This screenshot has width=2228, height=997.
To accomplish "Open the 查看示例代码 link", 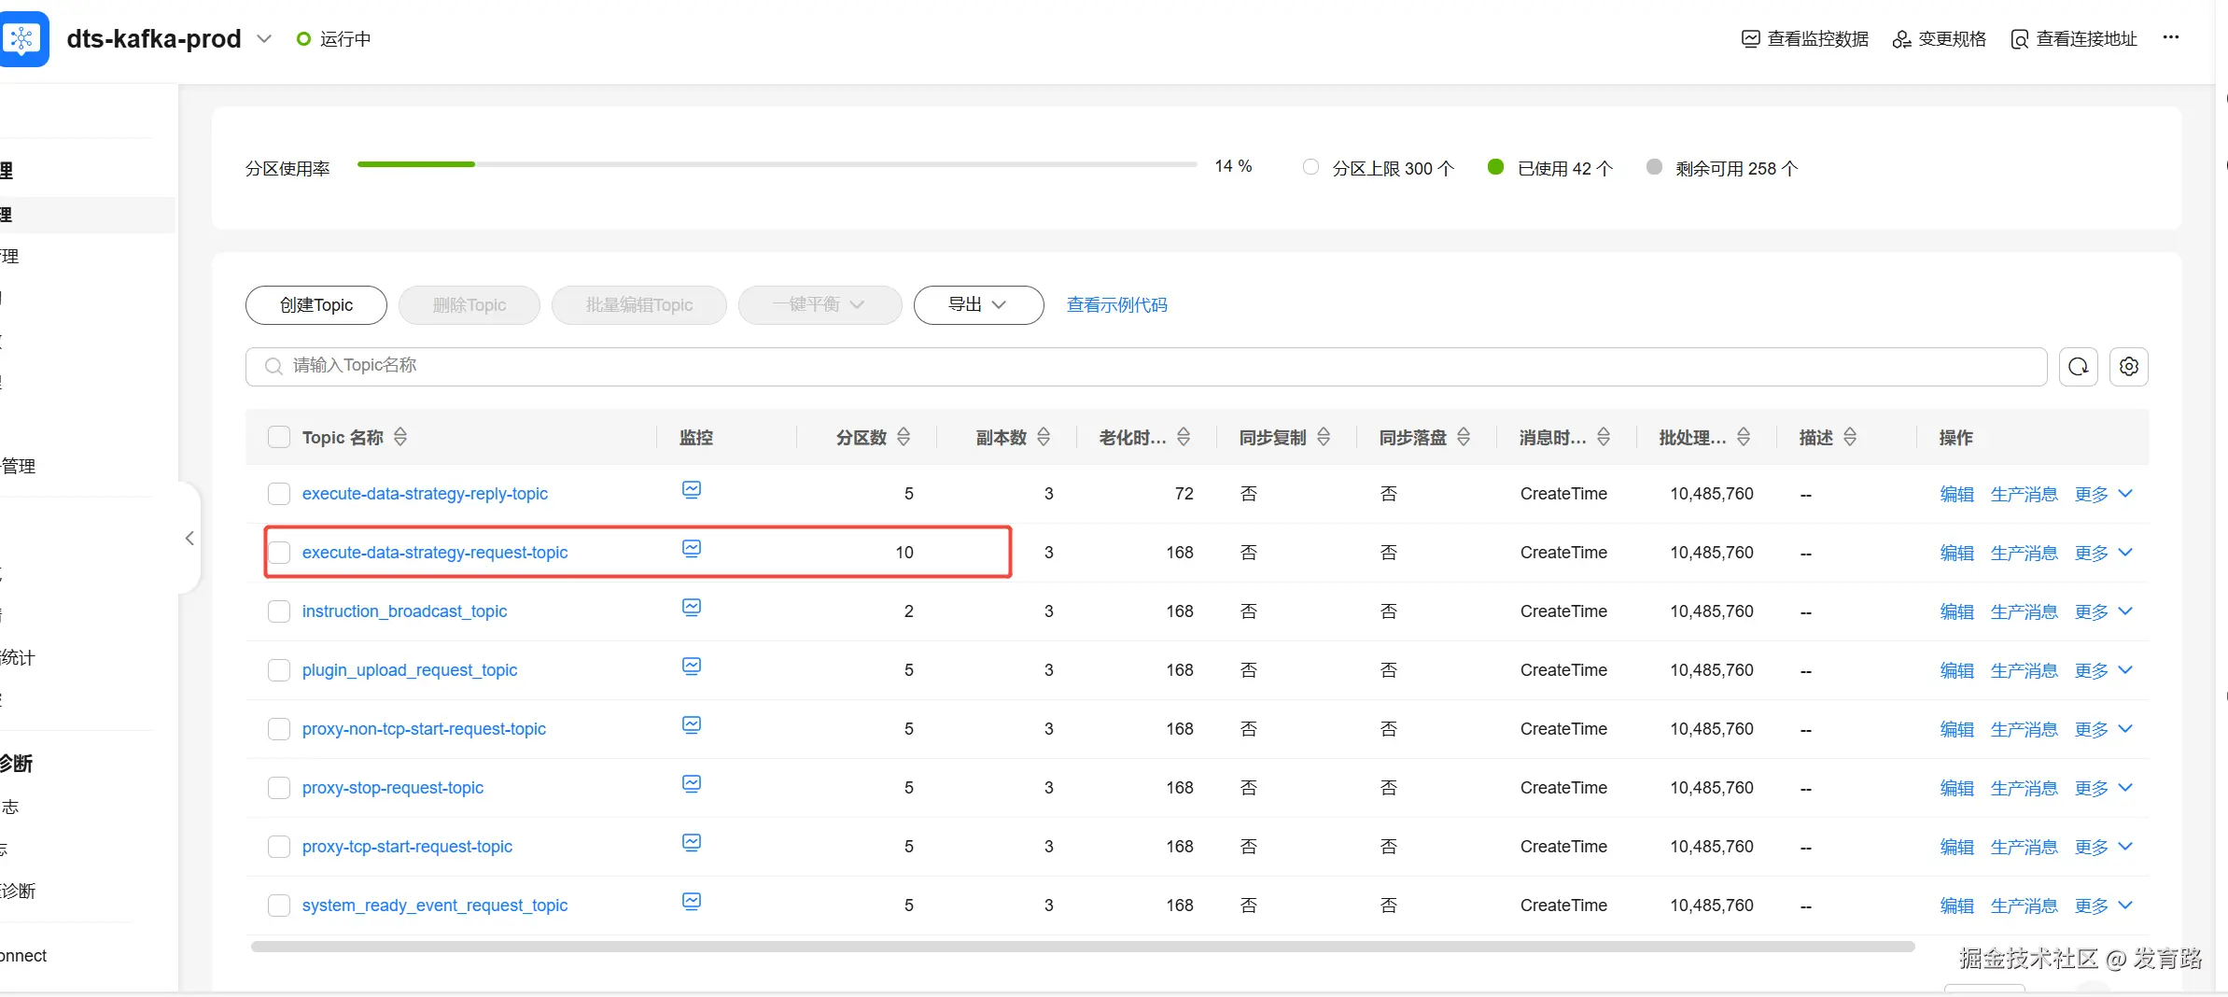I will click(x=1117, y=305).
